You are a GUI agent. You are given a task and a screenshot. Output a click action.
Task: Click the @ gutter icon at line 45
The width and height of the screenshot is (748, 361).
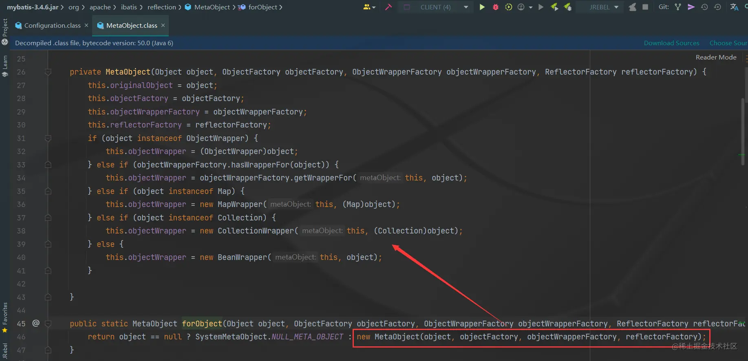coord(36,323)
